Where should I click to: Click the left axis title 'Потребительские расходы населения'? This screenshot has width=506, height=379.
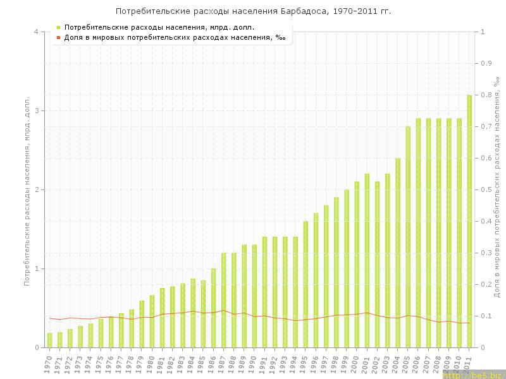[27, 191]
